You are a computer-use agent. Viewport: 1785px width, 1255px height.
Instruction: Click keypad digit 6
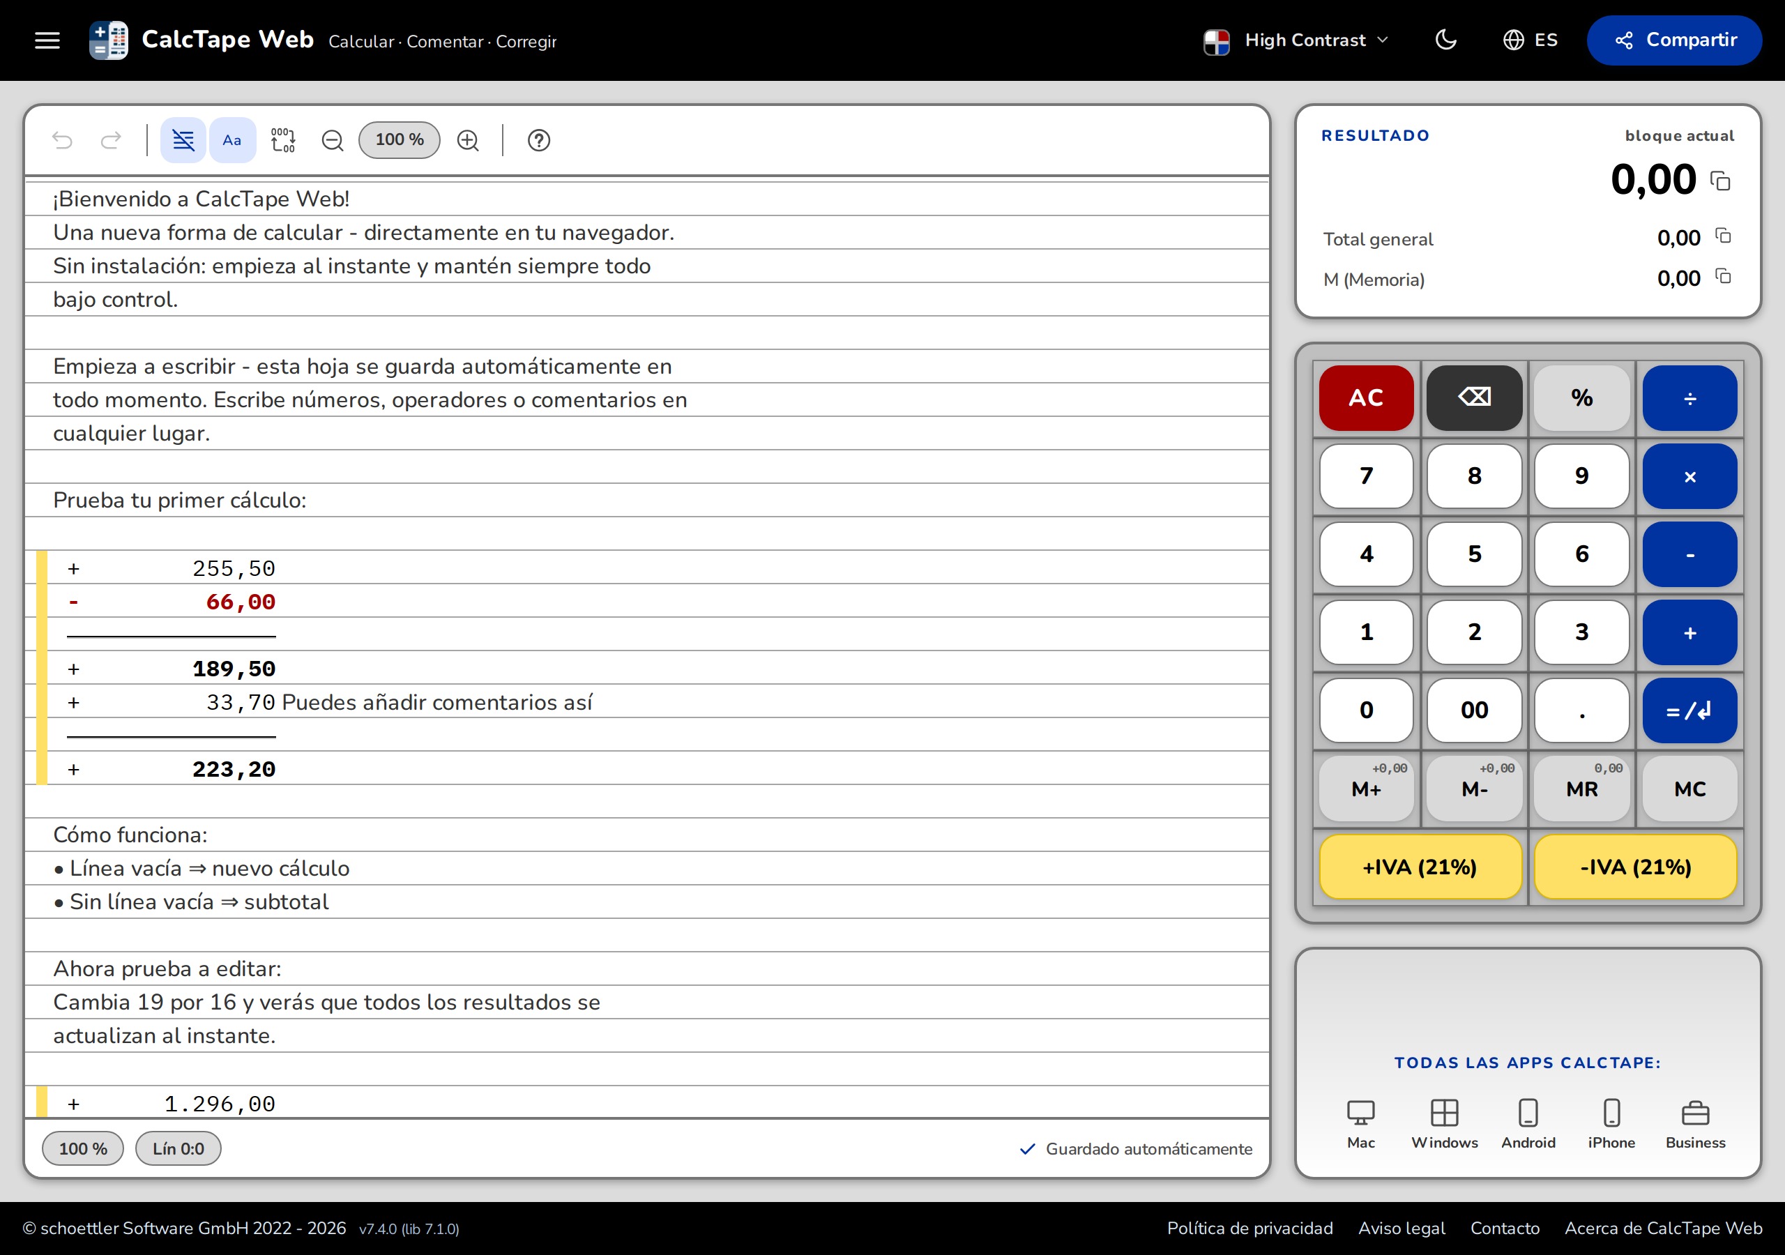click(x=1581, y=554)
